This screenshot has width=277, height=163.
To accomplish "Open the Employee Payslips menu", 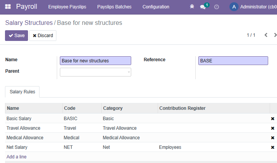I will click(67, 7).
